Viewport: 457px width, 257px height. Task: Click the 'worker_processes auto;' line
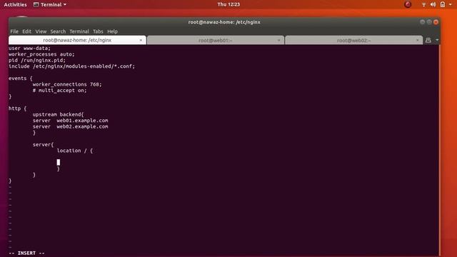(x=41, y=54)
